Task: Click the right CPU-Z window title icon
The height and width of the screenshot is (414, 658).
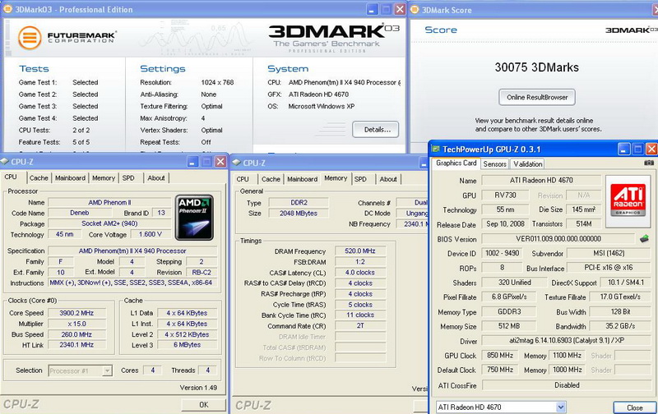Action: click(236, 163)
